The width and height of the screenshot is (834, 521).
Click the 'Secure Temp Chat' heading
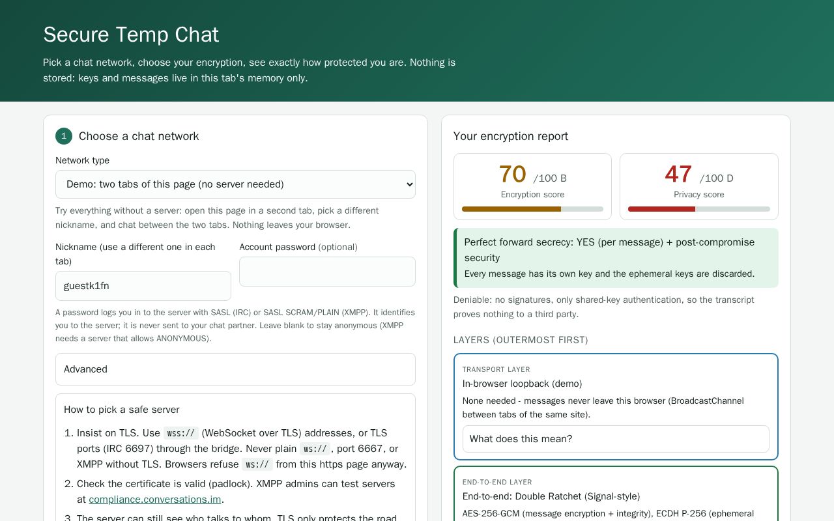pyautogui.click(x=131, y=35)
